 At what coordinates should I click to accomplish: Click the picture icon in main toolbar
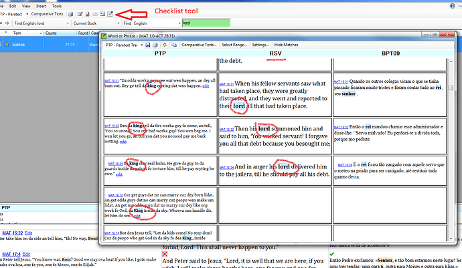(102, 14)
